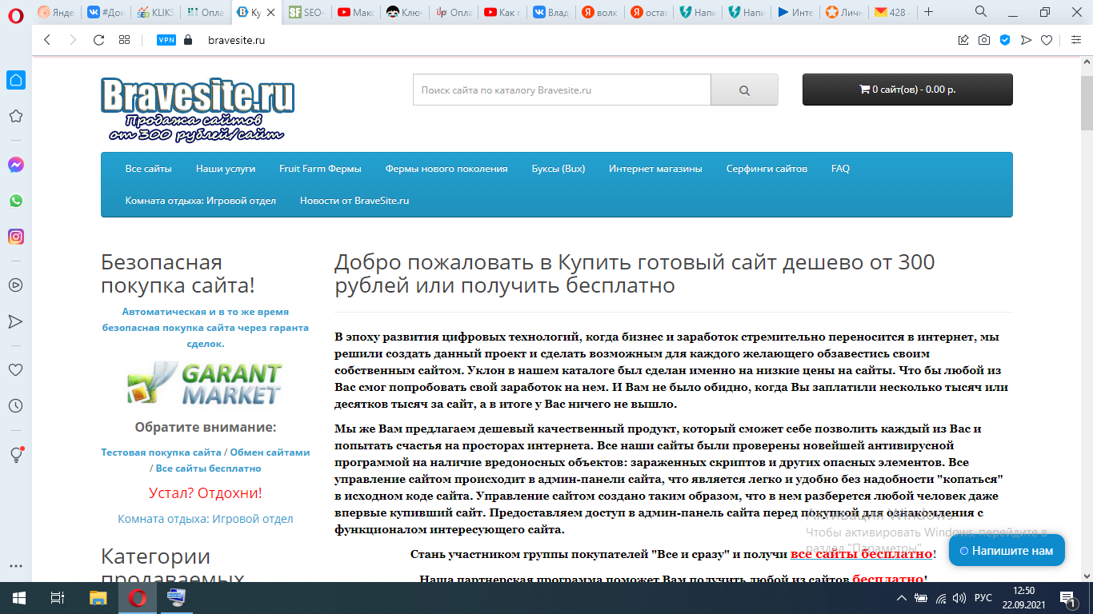This screenshot has width=1093, height=614.
Task: Open WhatsApp in the Opera sidebar
Action: [x=15, y=201]
